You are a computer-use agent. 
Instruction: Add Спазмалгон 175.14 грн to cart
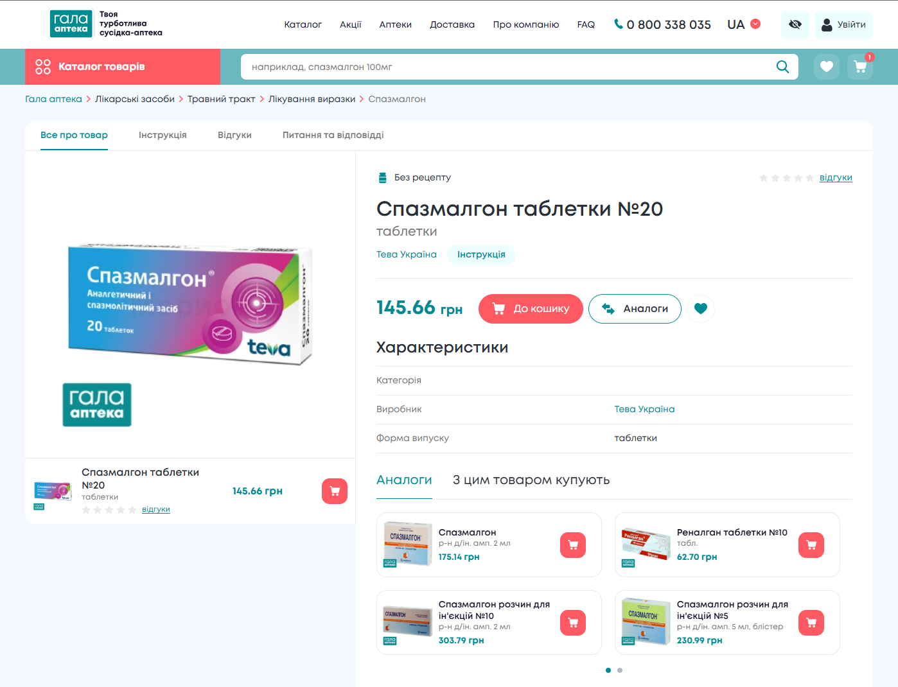573,545
